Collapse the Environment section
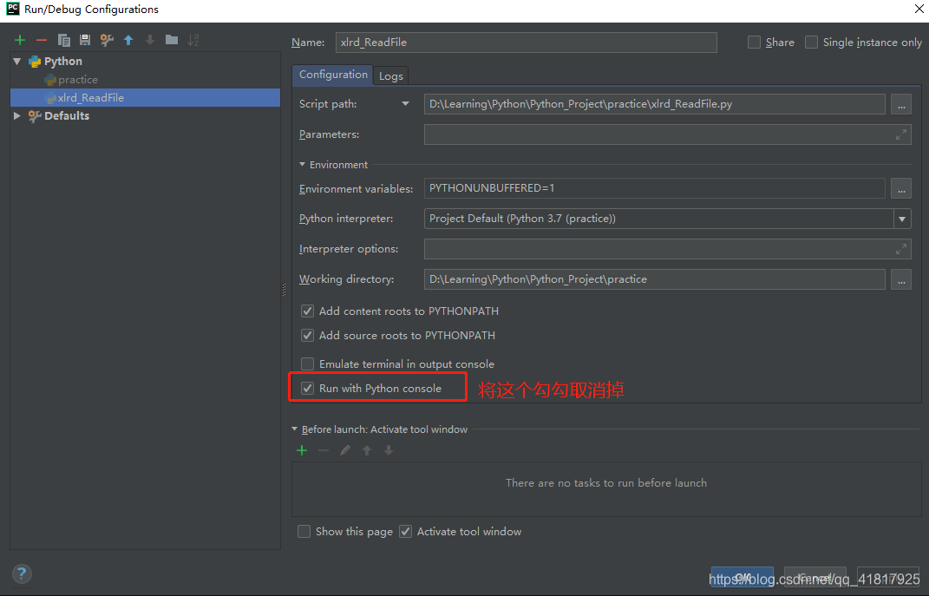 click(302, 164)
